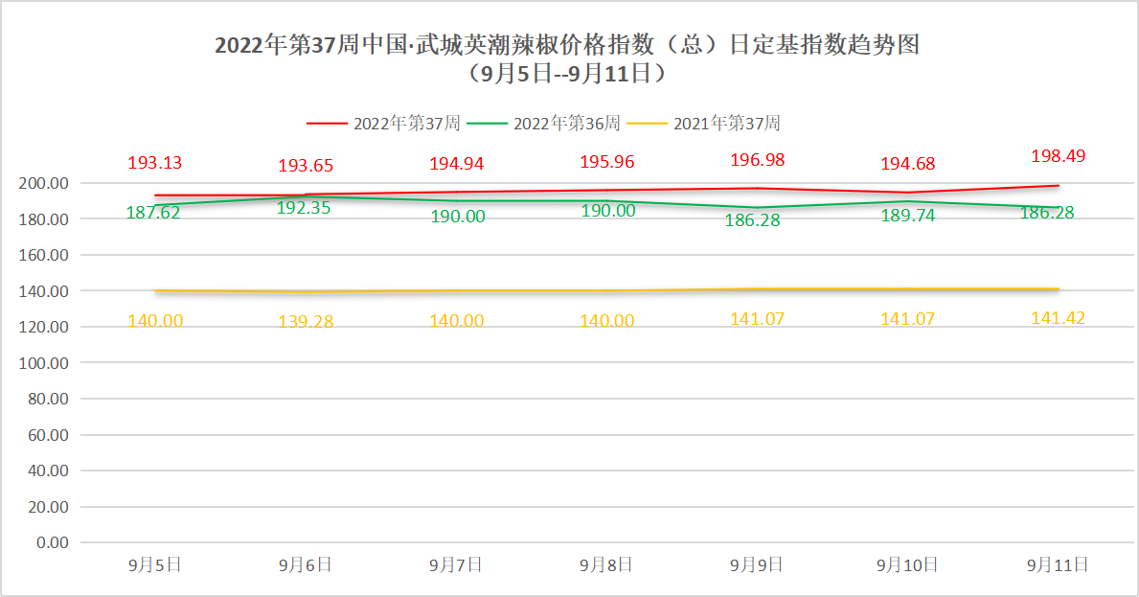Select the green data label 192.35

306,207
